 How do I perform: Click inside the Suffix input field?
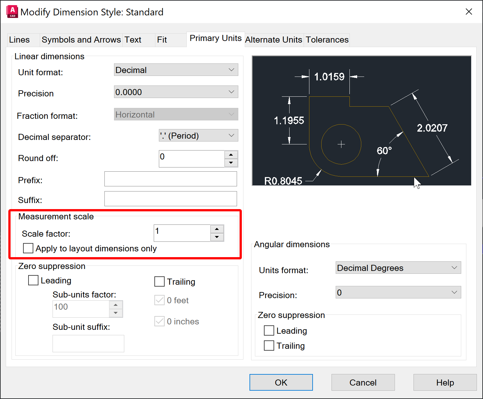pos(170,199)
